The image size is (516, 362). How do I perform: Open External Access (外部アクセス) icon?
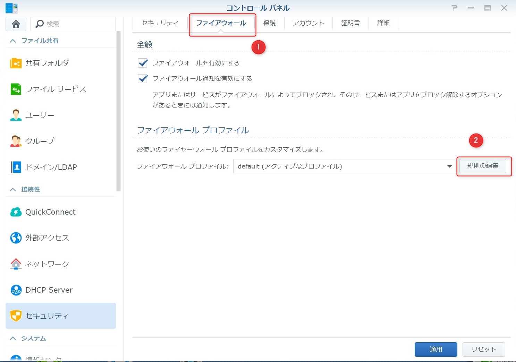[x=16, y=238]
